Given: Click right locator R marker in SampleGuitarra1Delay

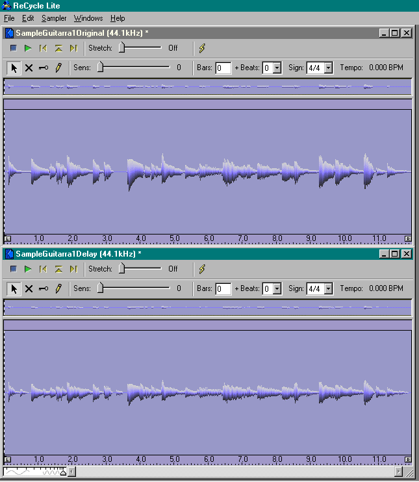Looking at the screenshot, I should (407, 460).
